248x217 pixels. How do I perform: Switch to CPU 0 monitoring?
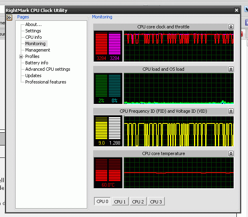(x=102, y=201)
